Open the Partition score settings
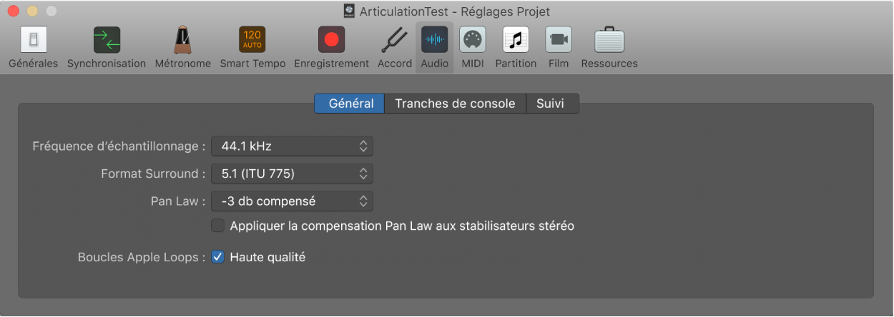 515,40
